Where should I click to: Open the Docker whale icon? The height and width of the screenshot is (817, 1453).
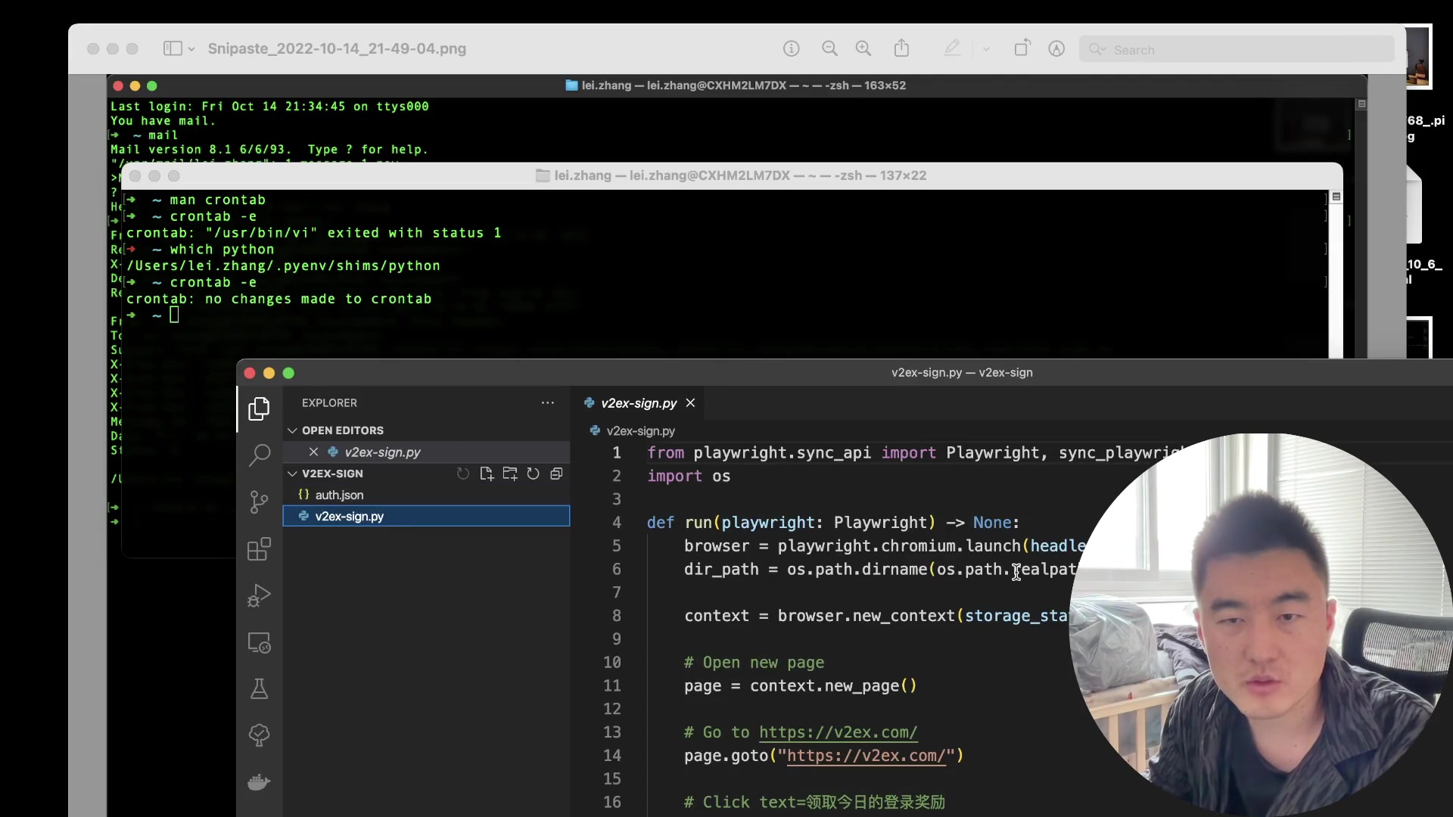pos(259,782)
